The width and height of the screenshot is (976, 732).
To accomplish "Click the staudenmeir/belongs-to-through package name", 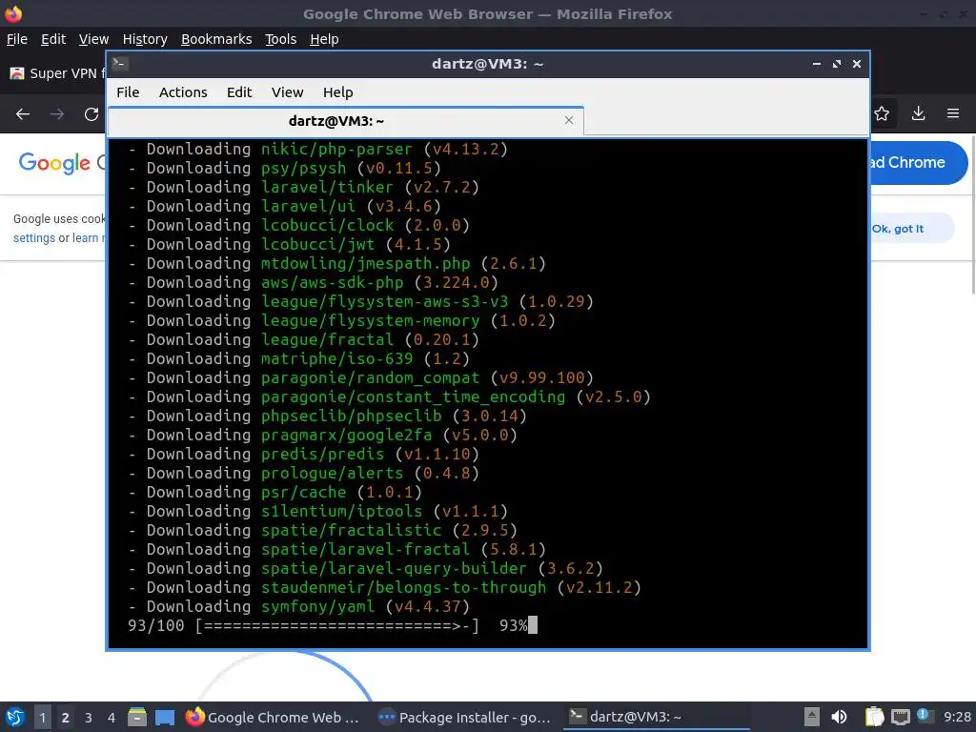I will tap(403, 587).
